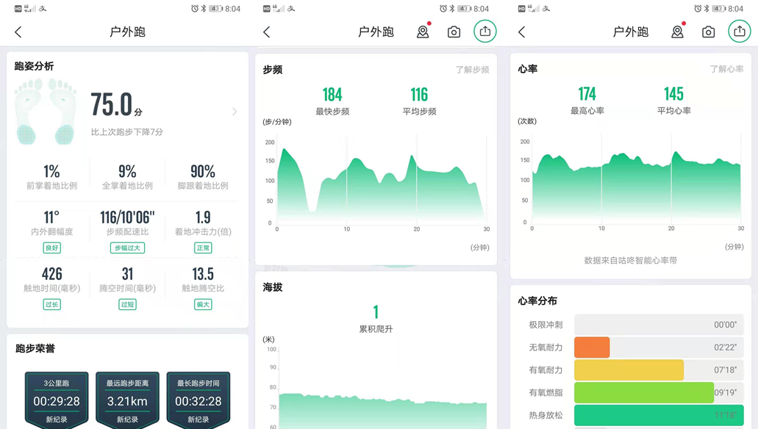Screen dimensions: 758x429
Task: Tap 步幅过大 tag
Action: [x=127, y=248]
